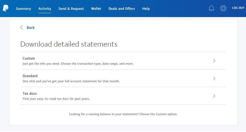Image resolution: width=246 pixels, height=132 pixels.
Task: Select the Standard statement option title
Action: [x=30, y=76]
